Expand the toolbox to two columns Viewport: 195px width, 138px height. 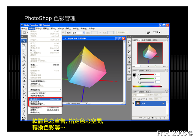pyautogui.click(x=22, y=37)
